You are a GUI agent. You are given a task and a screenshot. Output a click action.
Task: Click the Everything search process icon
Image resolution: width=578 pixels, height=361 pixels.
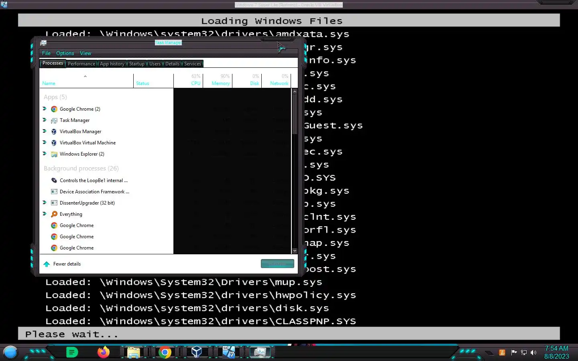(x=54, y=214)
